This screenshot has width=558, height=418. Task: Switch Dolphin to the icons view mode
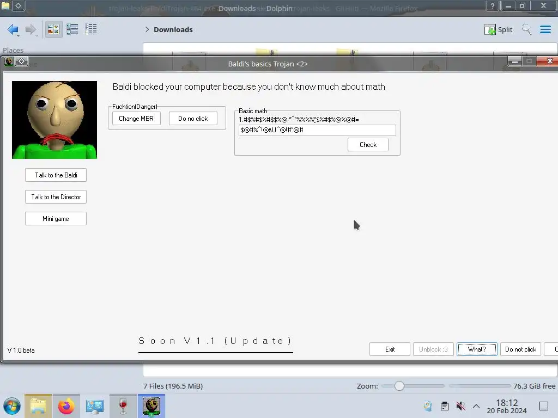54,29
